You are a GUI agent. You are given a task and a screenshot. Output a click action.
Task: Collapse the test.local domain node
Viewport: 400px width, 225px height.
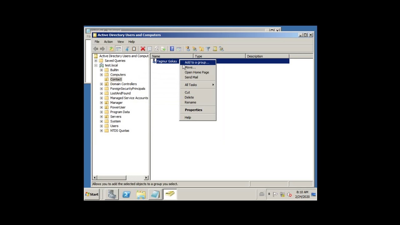pos(96,65)
